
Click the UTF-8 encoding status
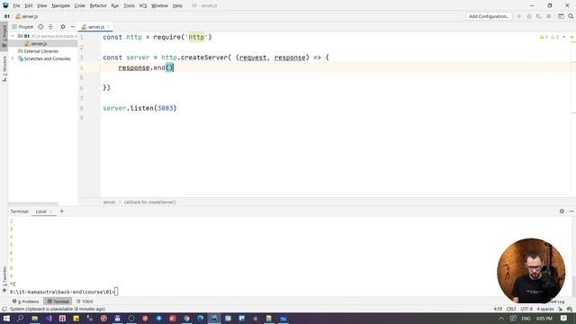(x=526, y=309)
